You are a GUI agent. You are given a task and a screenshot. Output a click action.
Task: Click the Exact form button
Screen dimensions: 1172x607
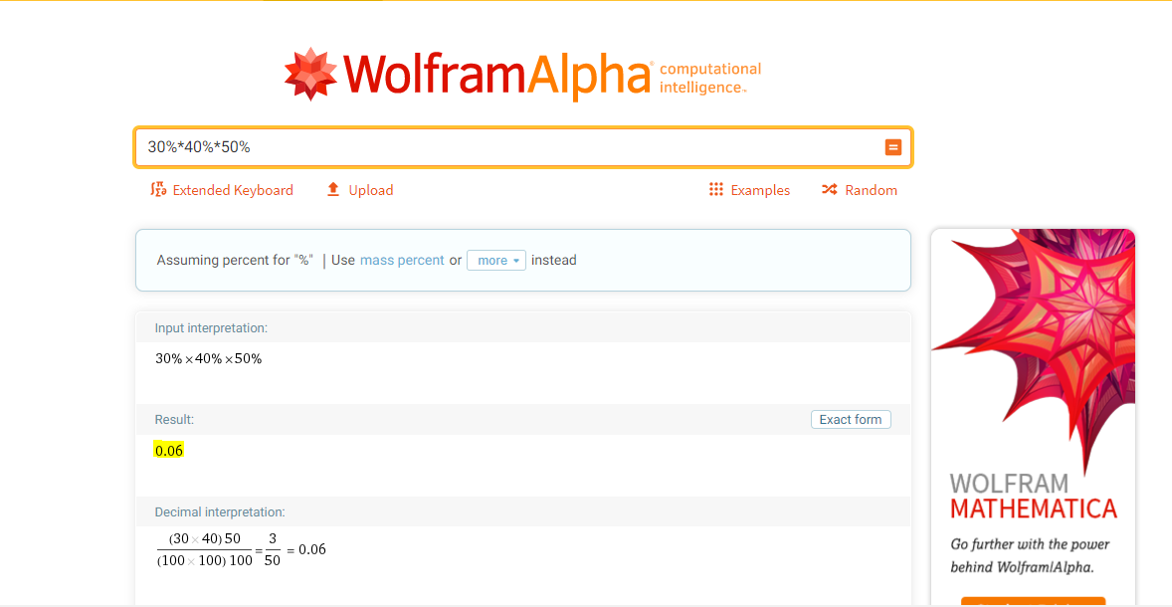click(851, 419)
